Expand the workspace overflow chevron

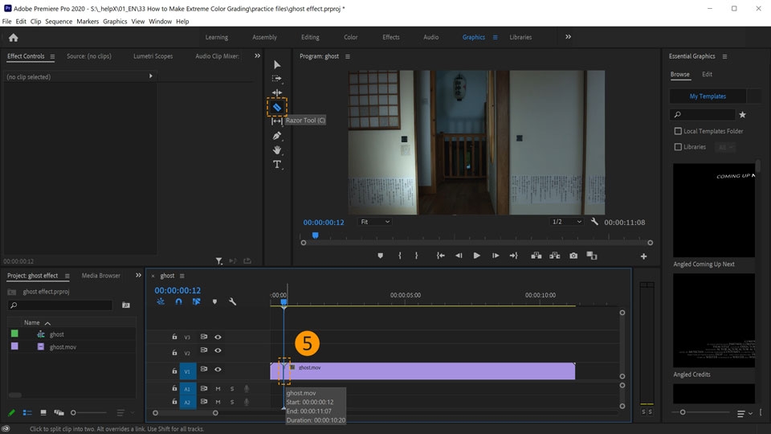(x=569, y=37)
